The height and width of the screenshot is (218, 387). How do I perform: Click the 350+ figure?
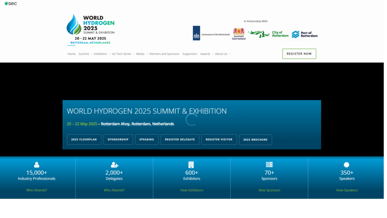(x=347, y=173)
